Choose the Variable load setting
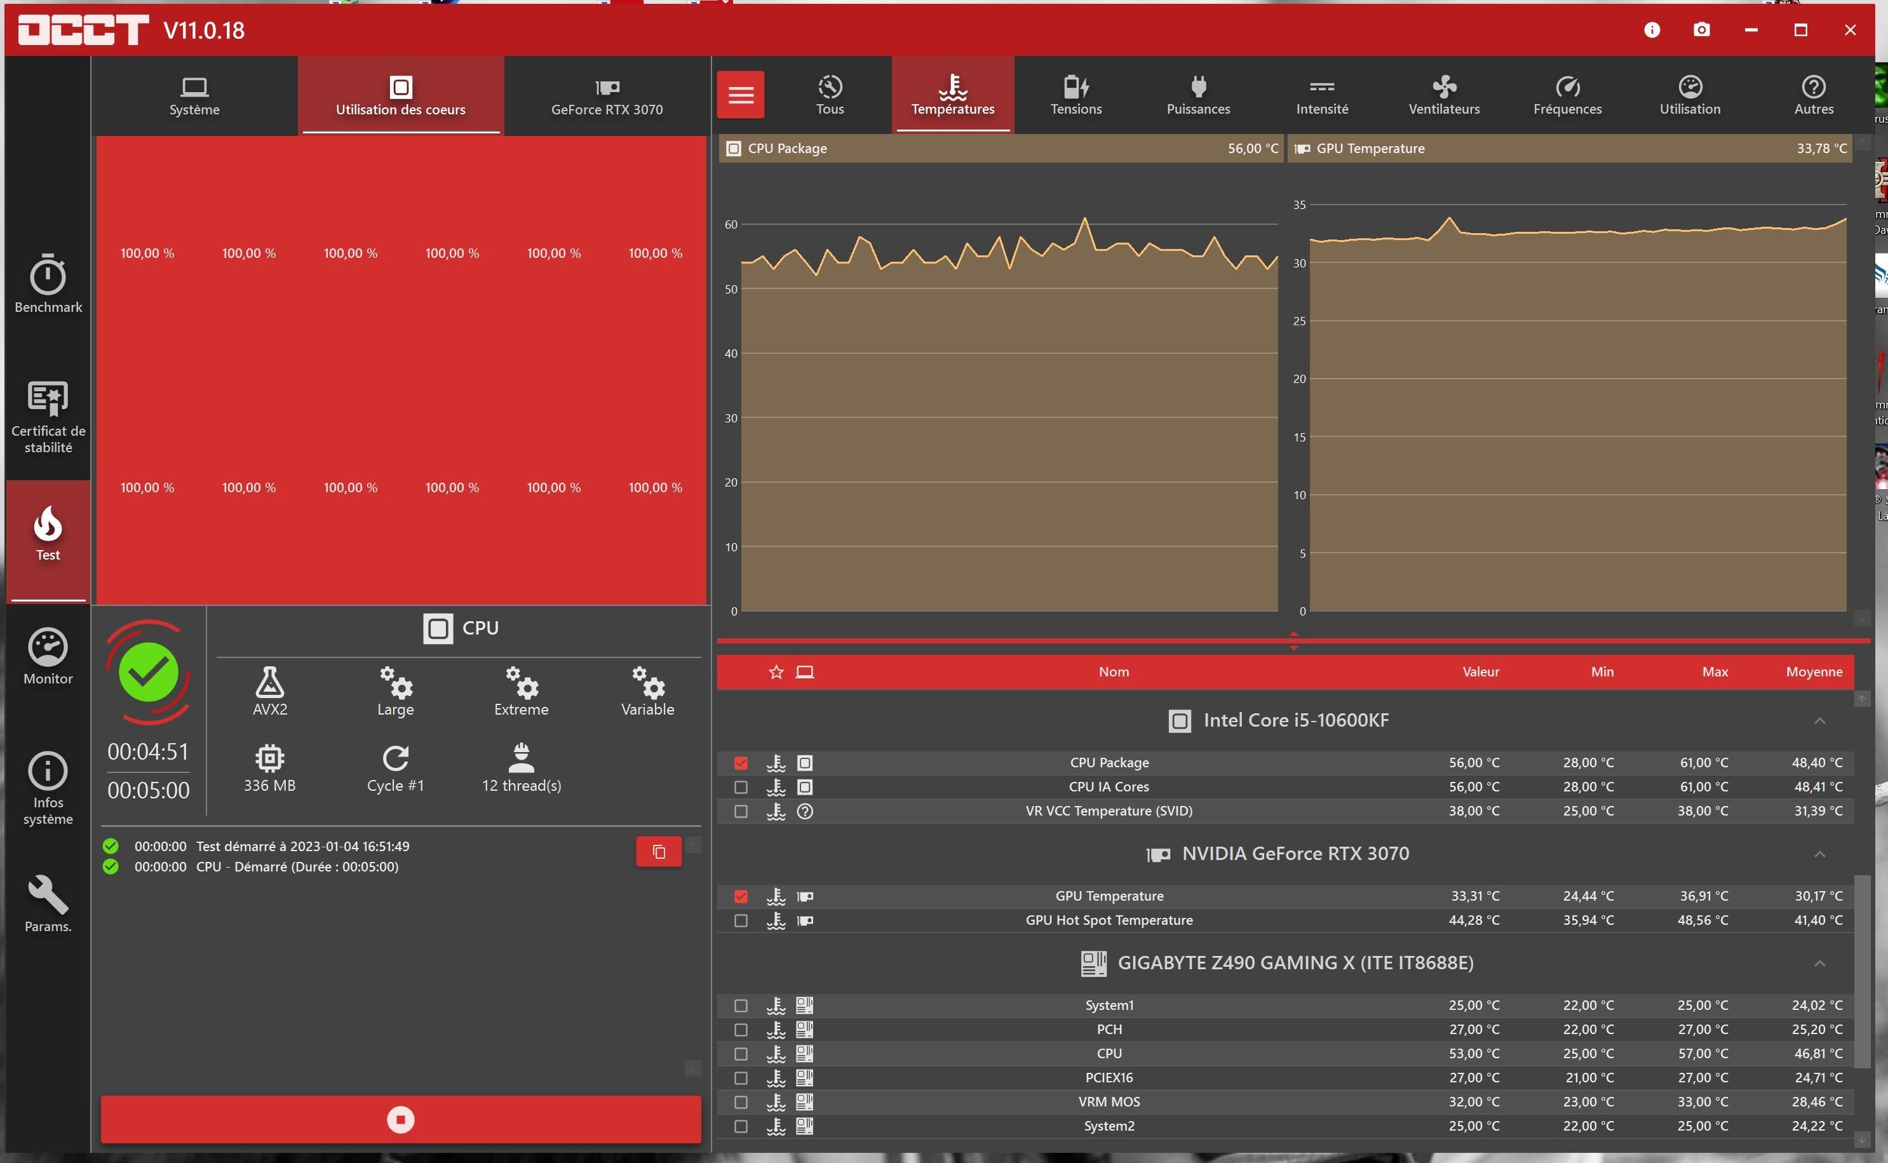 click(647, 692)
